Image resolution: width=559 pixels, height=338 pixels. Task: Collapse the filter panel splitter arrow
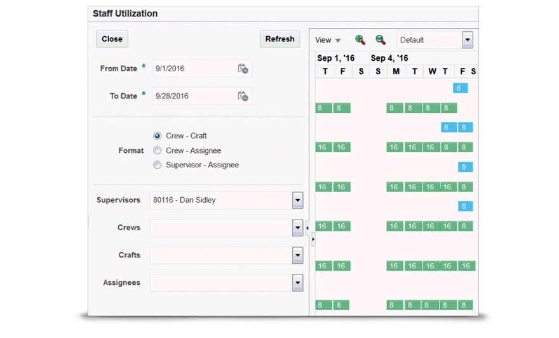click(x=307, y=227)
